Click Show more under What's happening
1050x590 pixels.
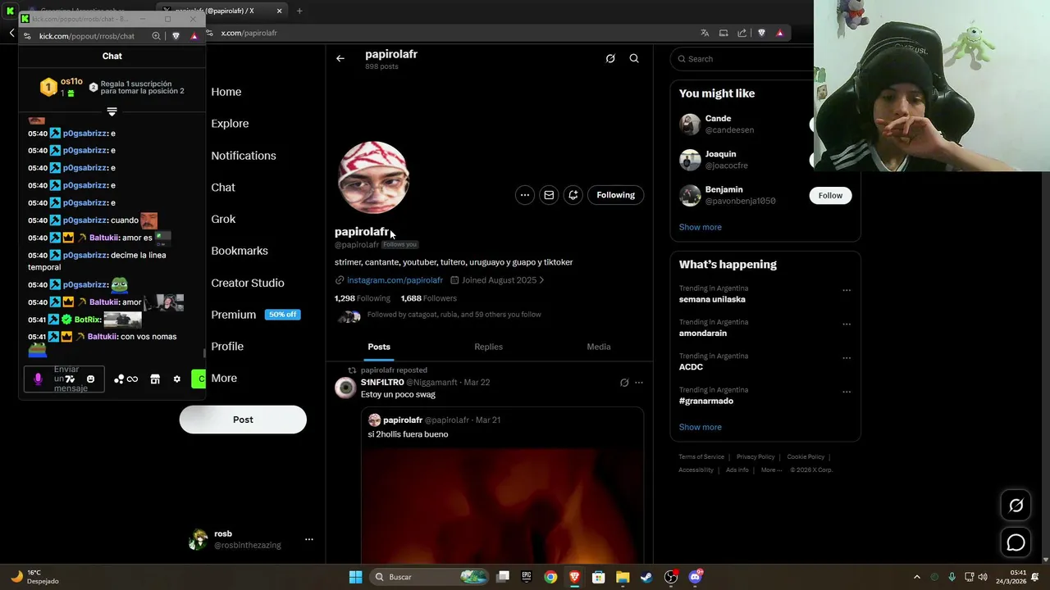click(x=701, y=427)
